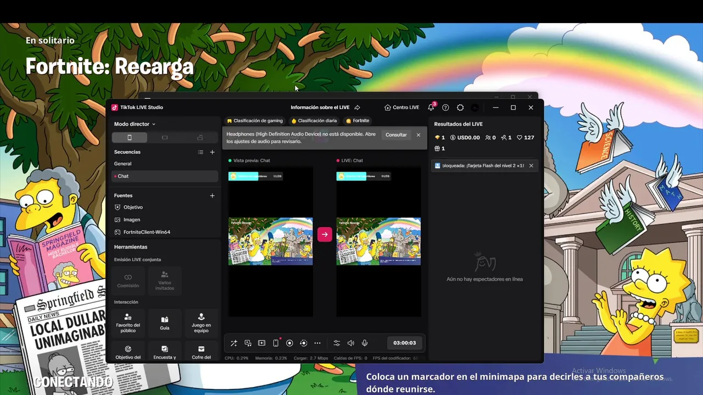Open the Encuesta y tool
The height and width of the screenshot is (395, 703).
pyautogui.click(x=165, y=352)
